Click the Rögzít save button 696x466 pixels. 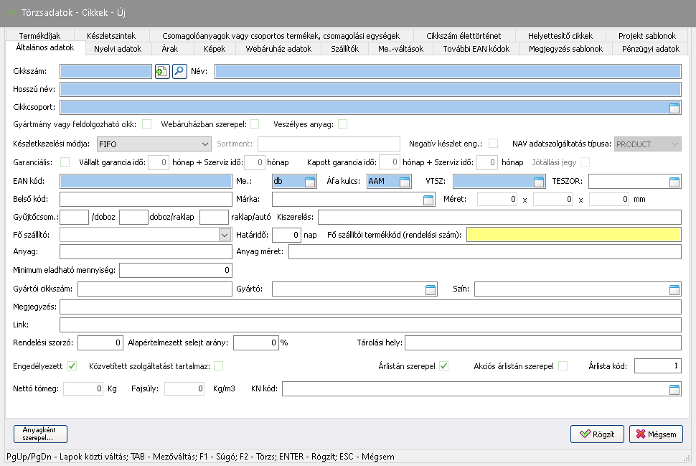click(x=597, y=434)
